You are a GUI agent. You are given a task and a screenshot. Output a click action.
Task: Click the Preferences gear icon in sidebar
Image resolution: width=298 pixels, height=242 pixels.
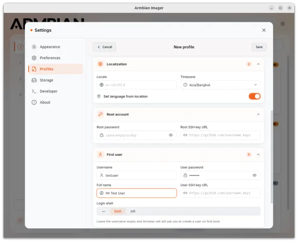pos(34,58)
